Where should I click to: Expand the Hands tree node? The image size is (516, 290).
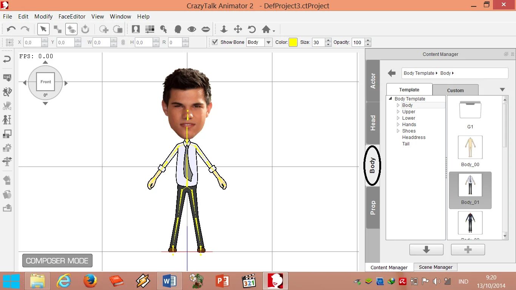(x=398, y=125)
